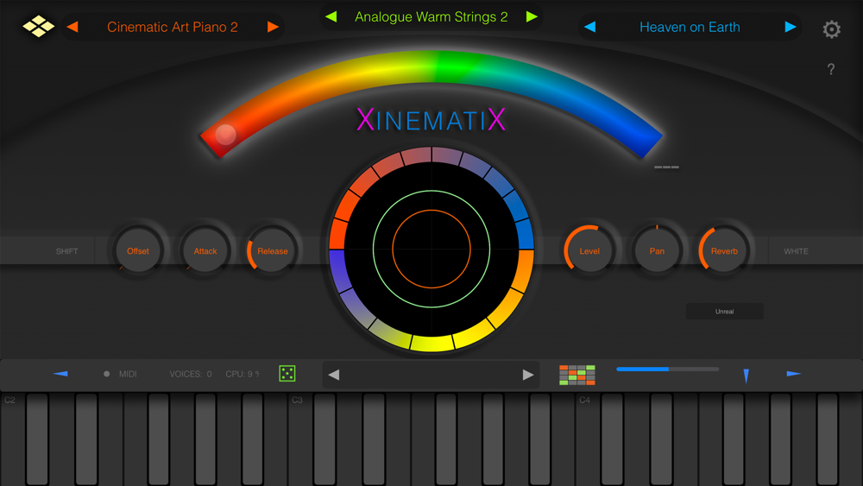Shift keyboard right with the blue arrow
This screenshot has height=486, width=863.
pos(794,374)
